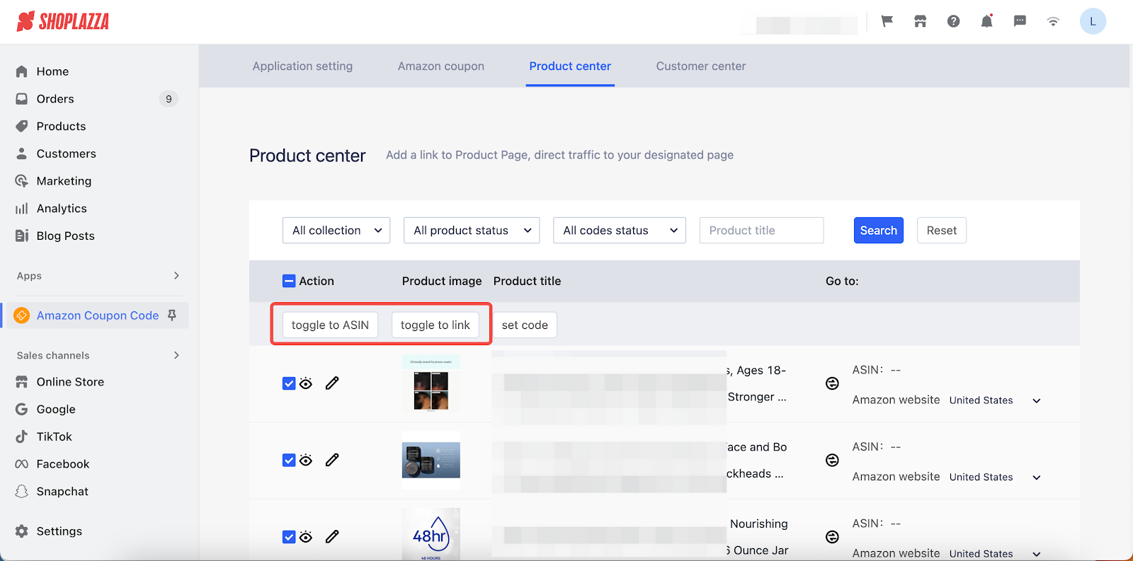The height and width of the screenshot is (561, 1133).
Task: Switch to Customer center tab
Action: click(x=701, y=66)
